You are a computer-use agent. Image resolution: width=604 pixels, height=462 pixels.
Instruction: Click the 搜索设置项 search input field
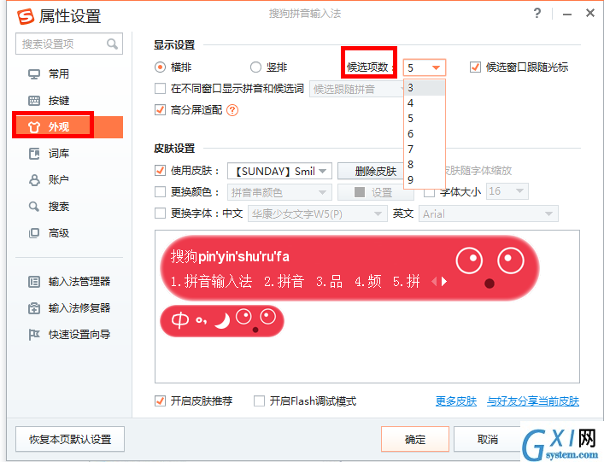tap(69, 44)
